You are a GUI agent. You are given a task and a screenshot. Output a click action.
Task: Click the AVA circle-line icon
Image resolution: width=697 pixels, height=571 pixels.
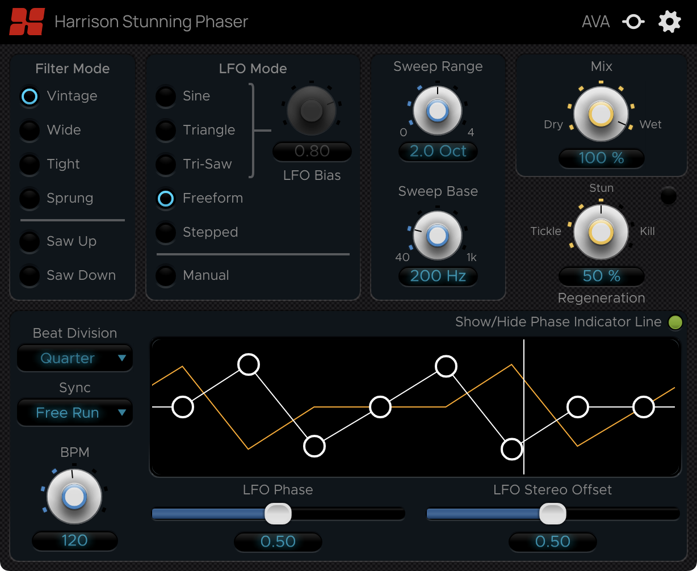coord(633,22)
